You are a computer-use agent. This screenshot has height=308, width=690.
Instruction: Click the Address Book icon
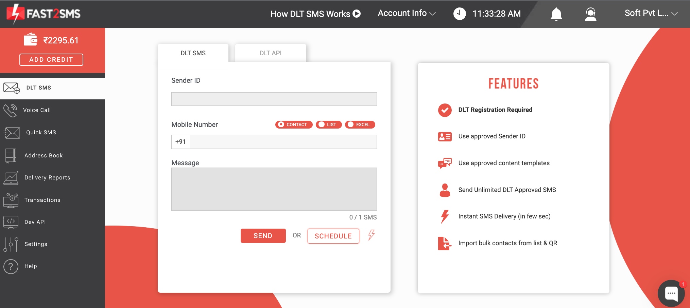11,156
